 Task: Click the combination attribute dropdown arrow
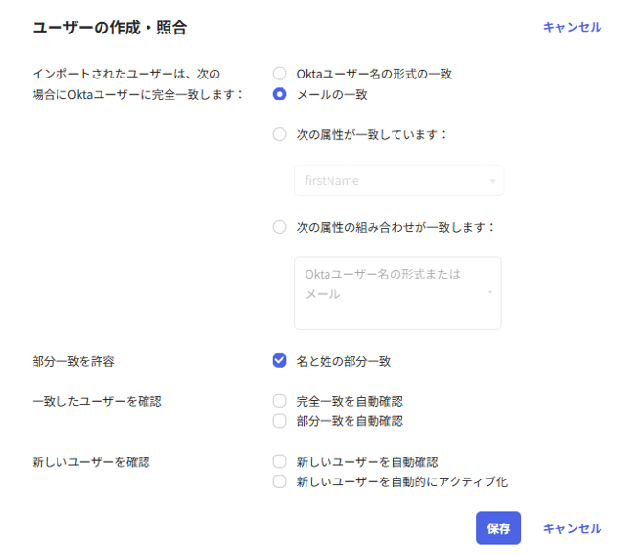(490, 293)
